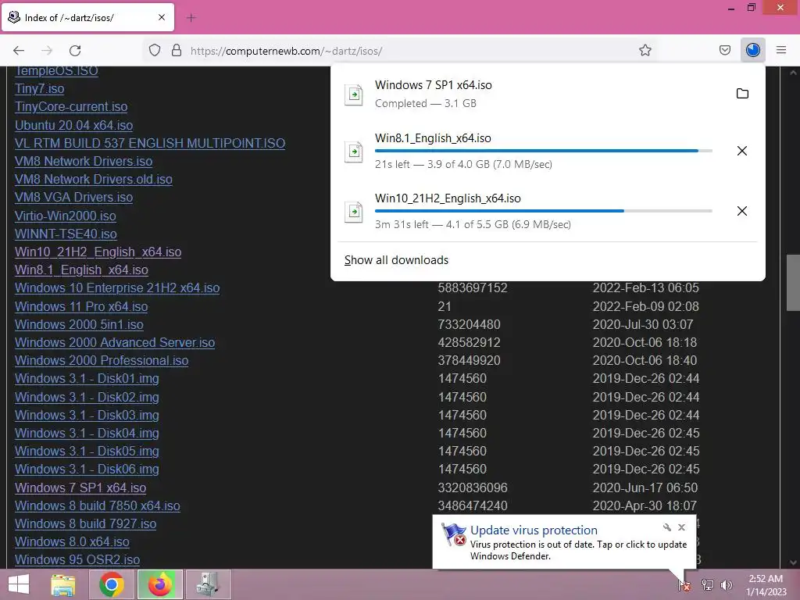Open a new tab with plus button
The image size is (800, 600).
[x=191, y=18]
